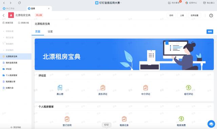
Task: Reload the page with the refresh icon
Action: point(19,3)
